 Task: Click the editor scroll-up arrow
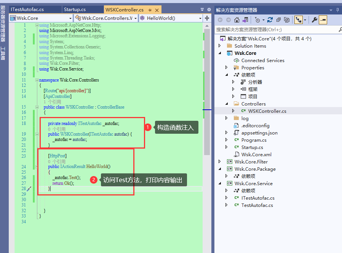click(x=207, y=26)
